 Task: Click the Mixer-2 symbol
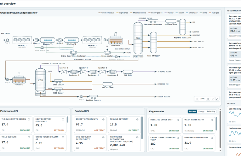point(60,40)
